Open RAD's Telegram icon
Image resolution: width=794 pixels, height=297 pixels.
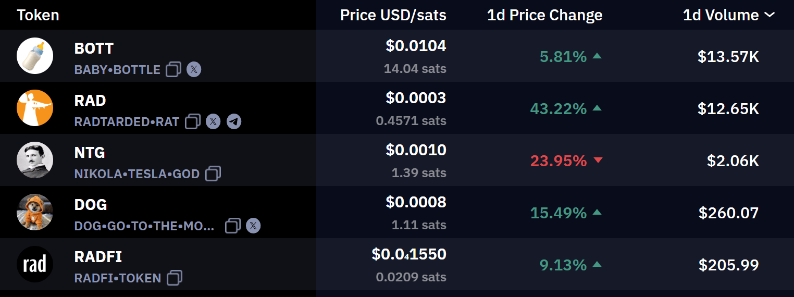coord(234,121)
